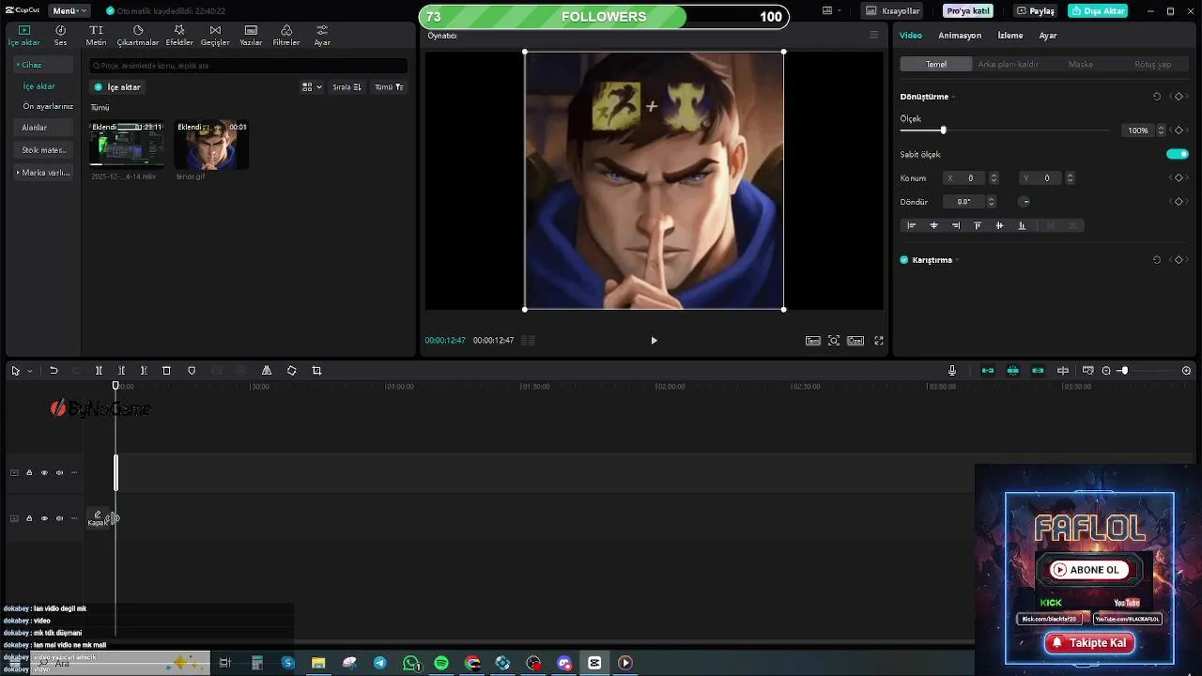Align layer to top edge
The width and height of the screenshot is (1202, 676).
pos(978,225)
